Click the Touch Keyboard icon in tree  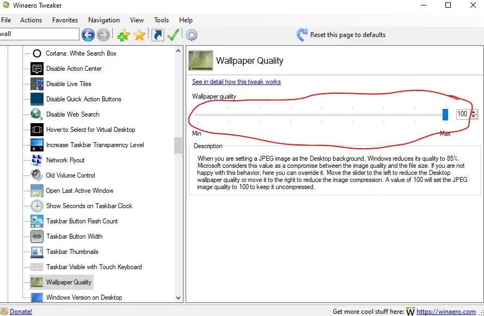click(x=37, y=267)
